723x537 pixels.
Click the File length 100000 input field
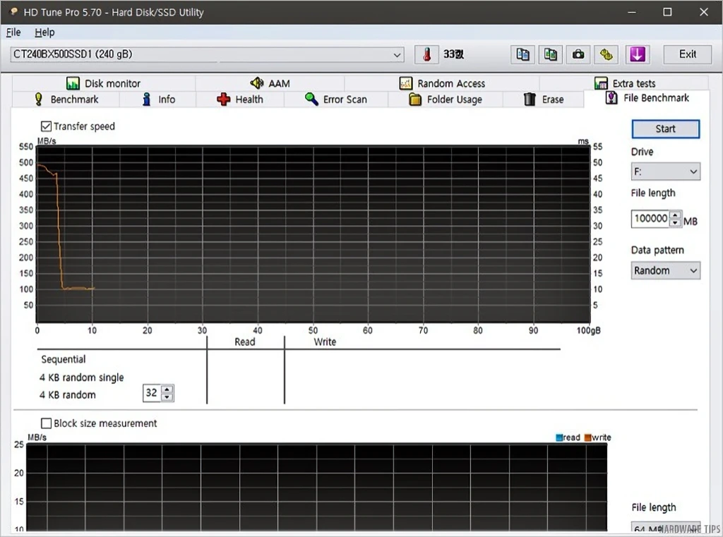pyautogui.click(x=650, y=219)
